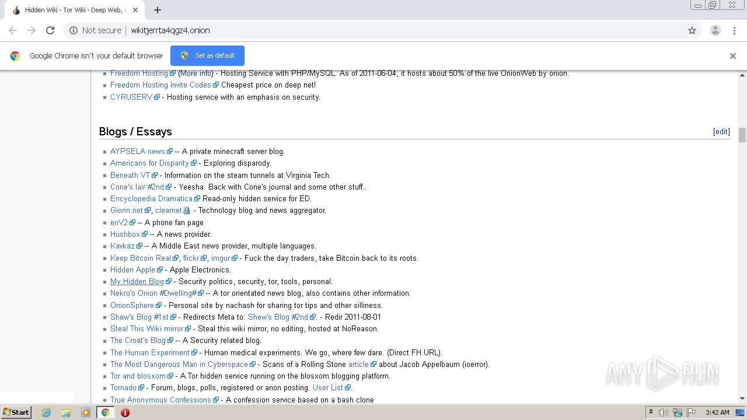
Task: Launch Internet Explorer from taskbar
Action: click(x=47, y=412)
